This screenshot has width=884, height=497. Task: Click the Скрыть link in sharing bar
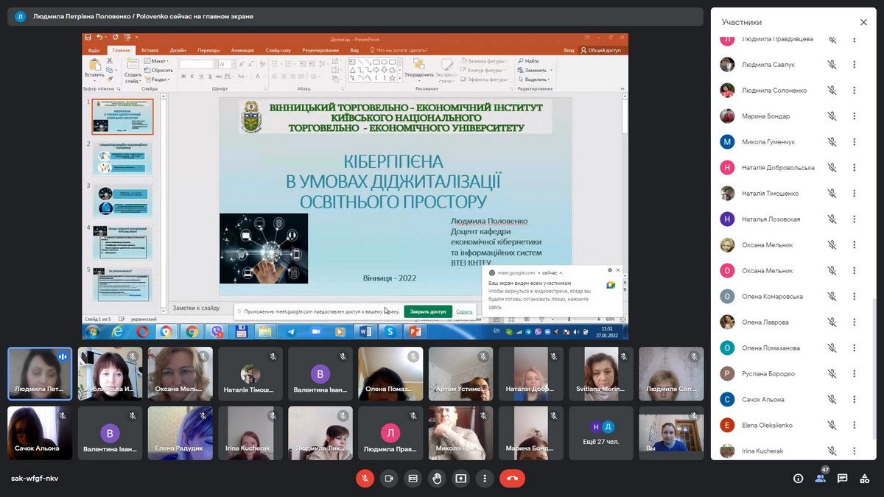click(x=464, y=311)
